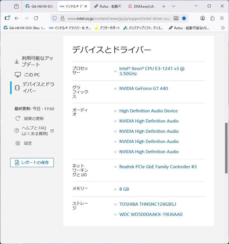Select the インテル active tab

(74, 6)
